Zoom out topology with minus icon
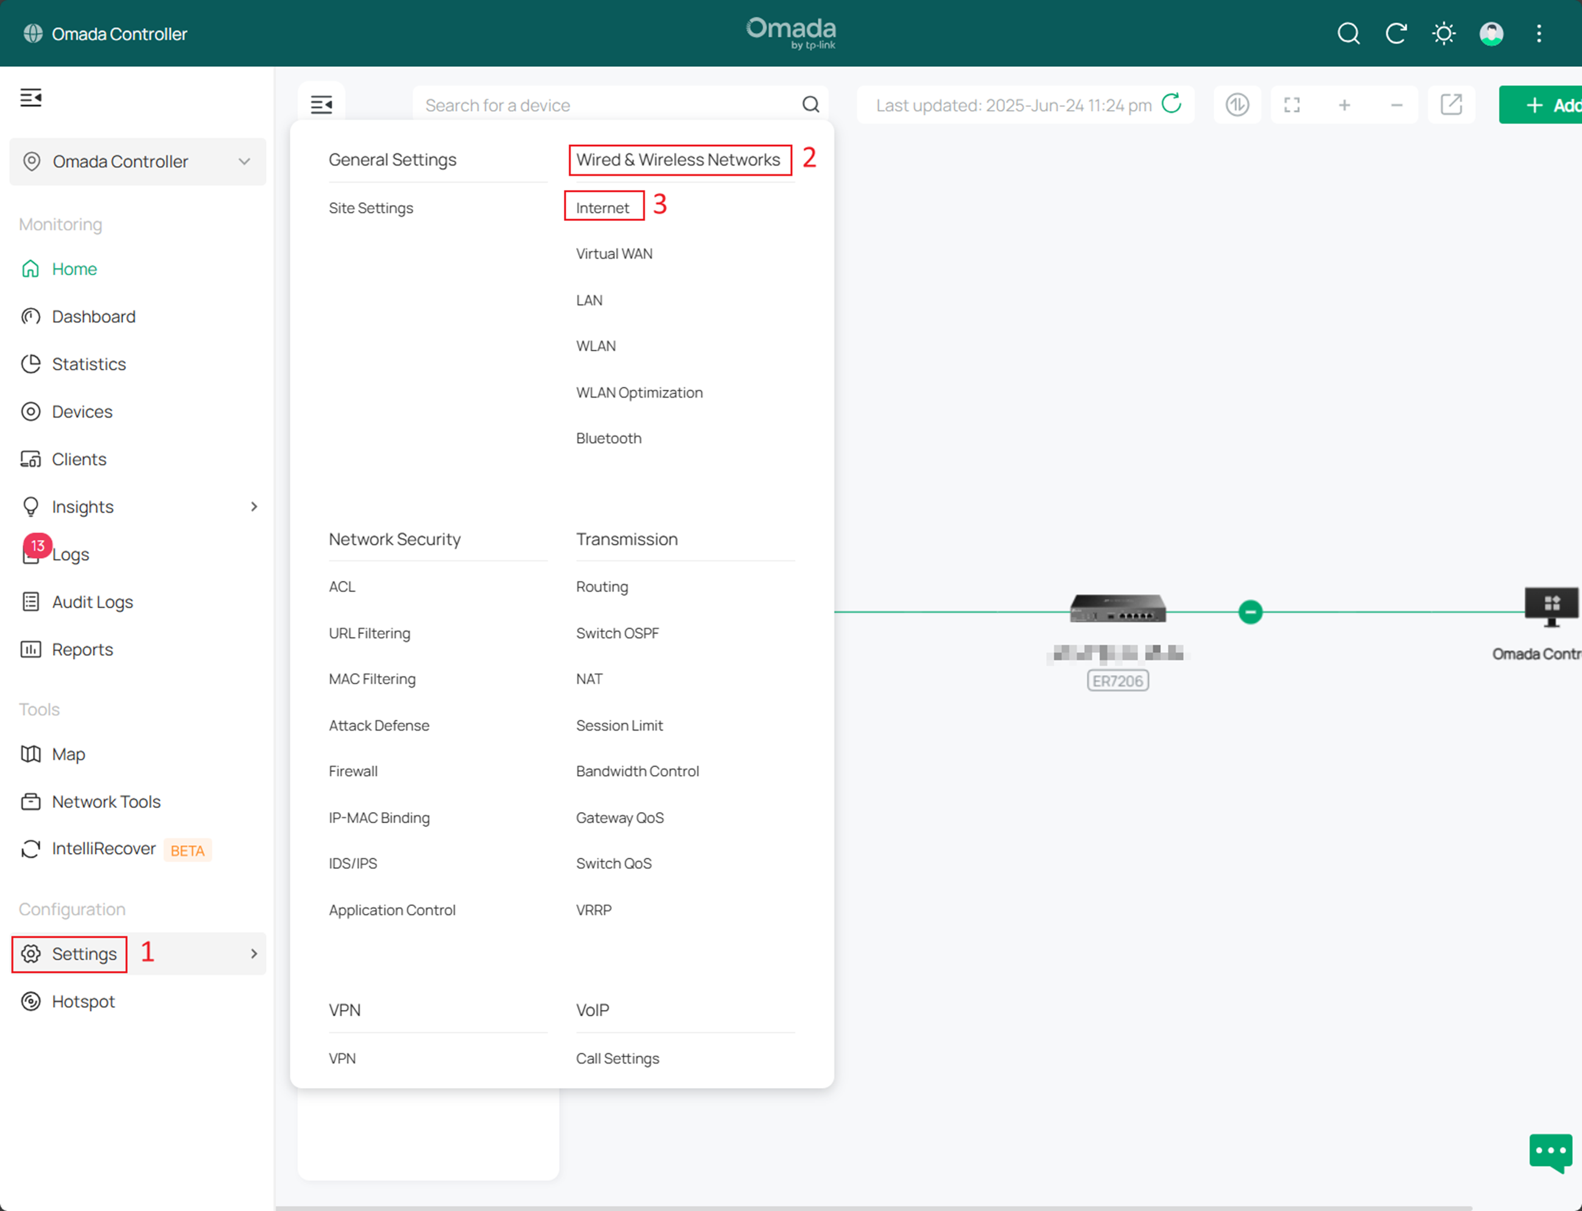Screen dimensions: 1582x1211 pos(1396,105)
